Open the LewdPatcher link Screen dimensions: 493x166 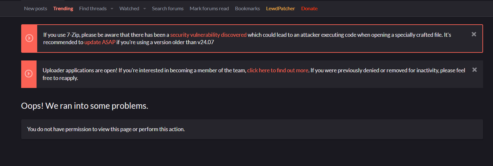click(x=280, y=9)
